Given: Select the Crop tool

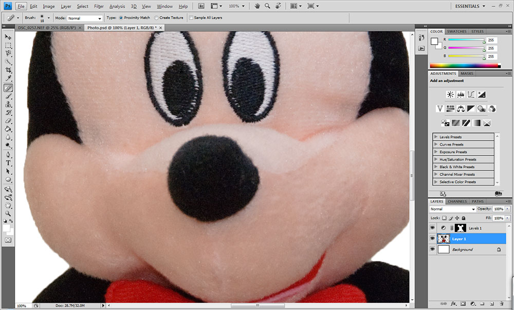Looking at the screenshot, I should (x=8, y=70).
